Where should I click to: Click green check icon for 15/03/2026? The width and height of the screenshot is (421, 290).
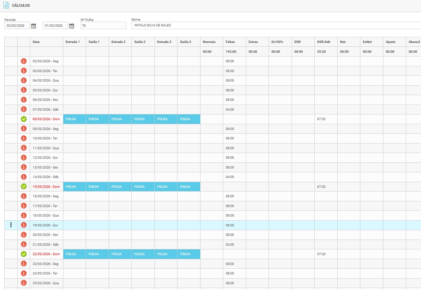pyautogui.click(x=24, y=186)
